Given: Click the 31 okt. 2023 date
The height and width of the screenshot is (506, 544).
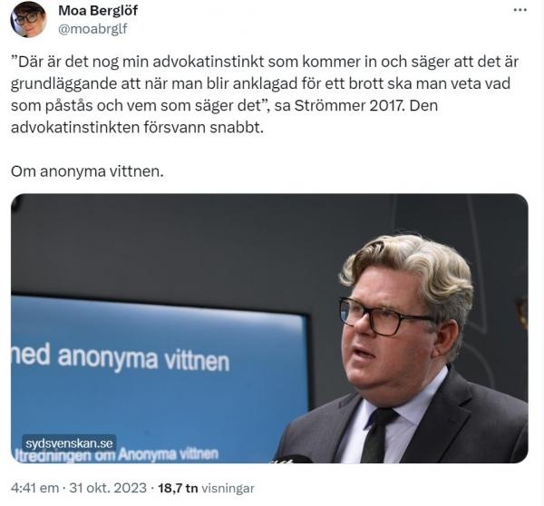Looking at the screenshot, I should click(108, 488).
